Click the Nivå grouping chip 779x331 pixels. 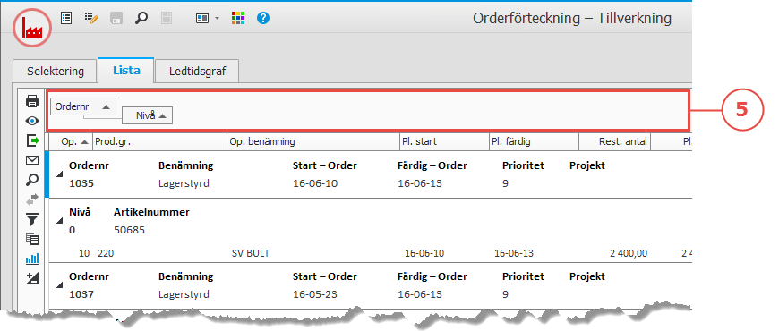148,115
